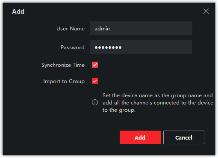
Task: Toggle the Import to Group checkbox
Action: pos(95,81)
